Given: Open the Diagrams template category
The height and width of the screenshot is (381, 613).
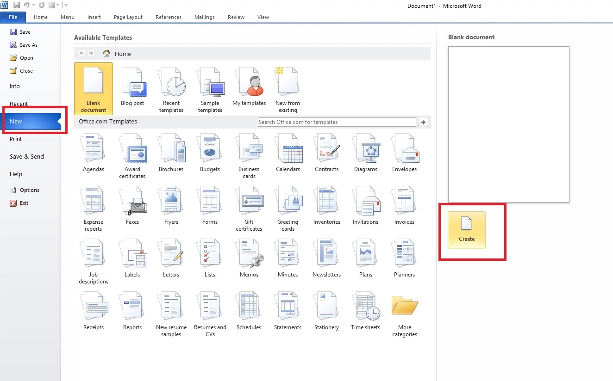Looking at the screenshot, I should point(366,153).
